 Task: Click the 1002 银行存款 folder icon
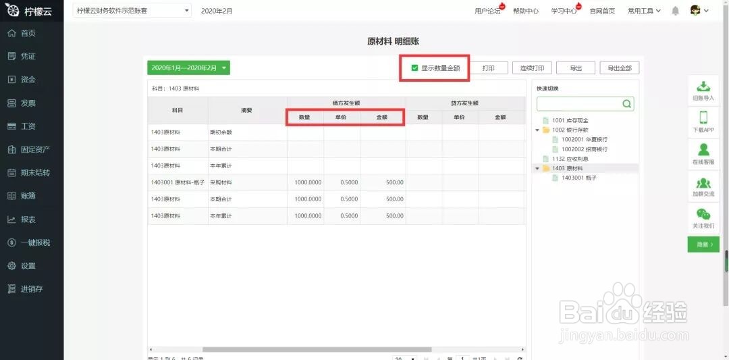(546, 130)
